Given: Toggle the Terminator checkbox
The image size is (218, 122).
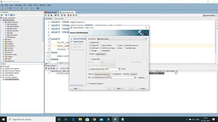Looking at the screenshot, I should [90, 48].
